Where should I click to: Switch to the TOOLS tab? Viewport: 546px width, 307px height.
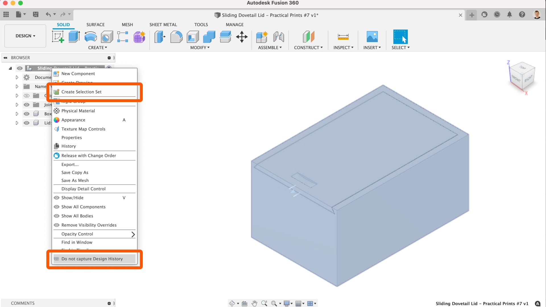click(x=201, y=25)
